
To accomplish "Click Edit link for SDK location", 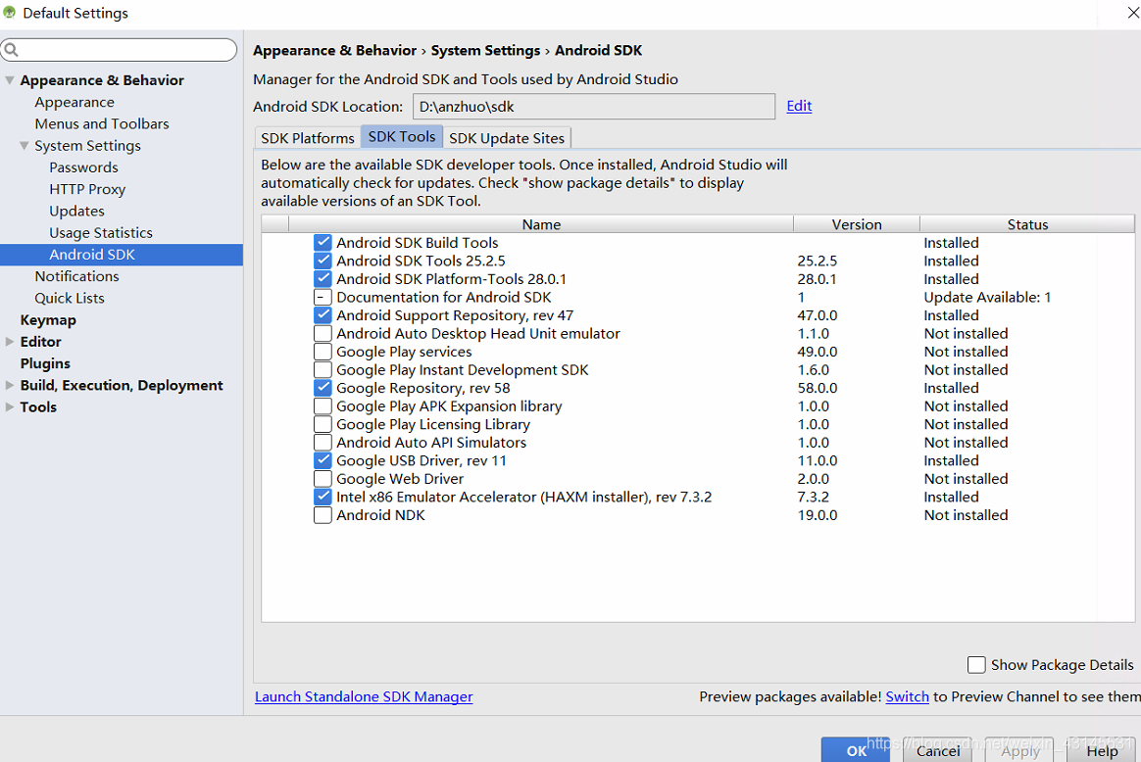I will pos(799,106).
